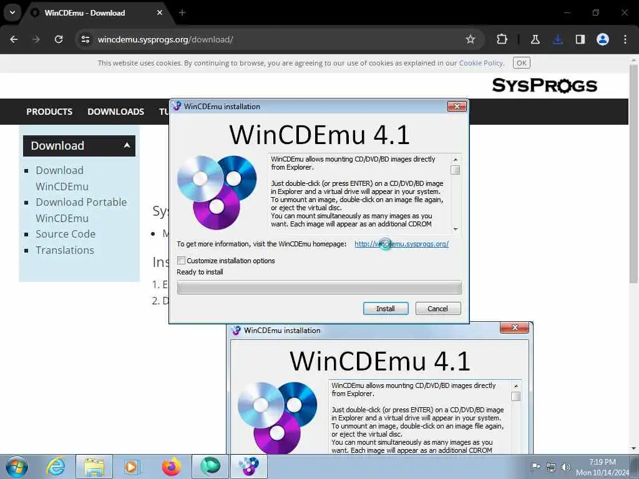
Task: Open network tray icon
Action: coord(551,467)
